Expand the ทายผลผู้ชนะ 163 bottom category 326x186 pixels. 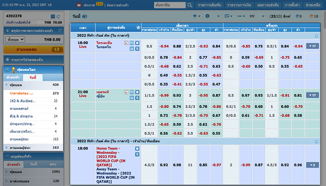click(33, 148)
